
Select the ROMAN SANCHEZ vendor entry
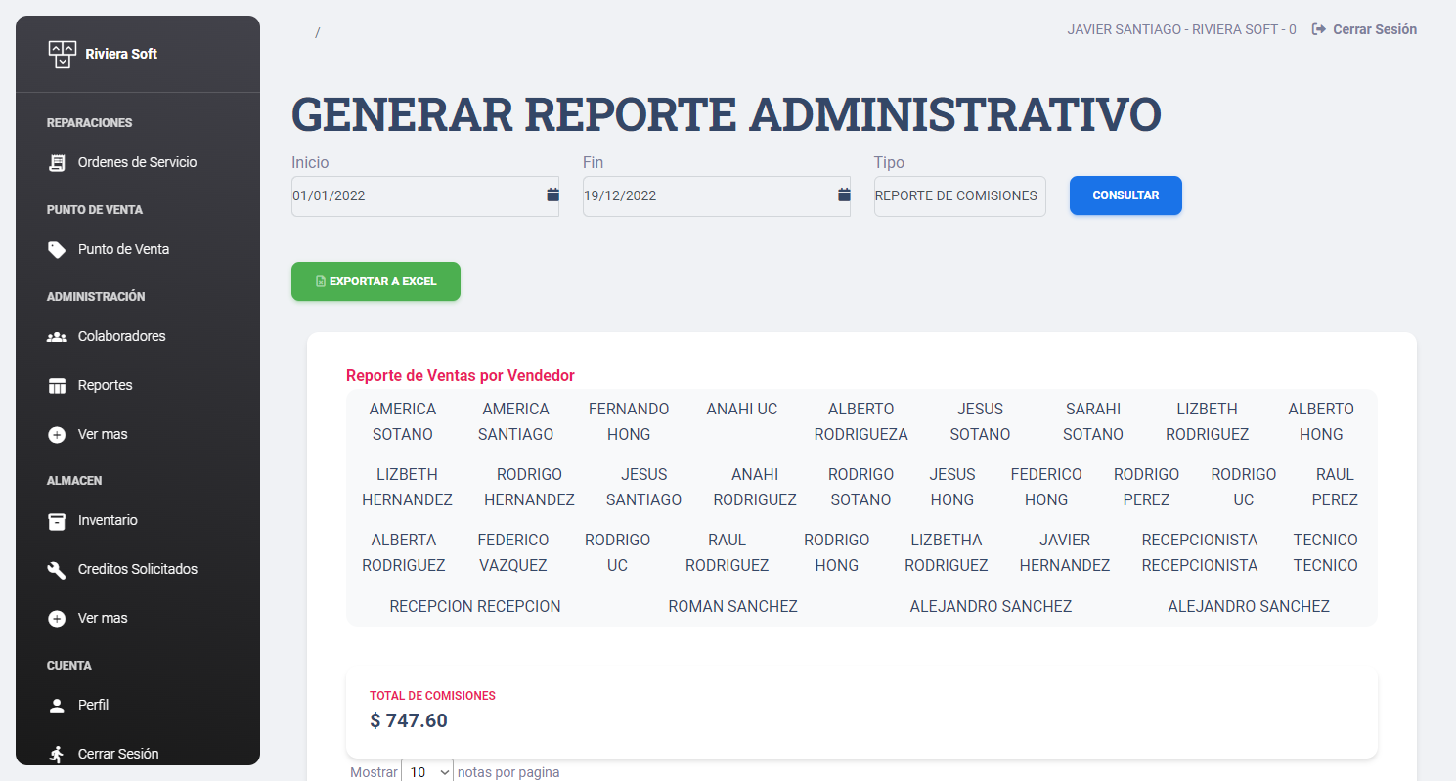(732, 607)
